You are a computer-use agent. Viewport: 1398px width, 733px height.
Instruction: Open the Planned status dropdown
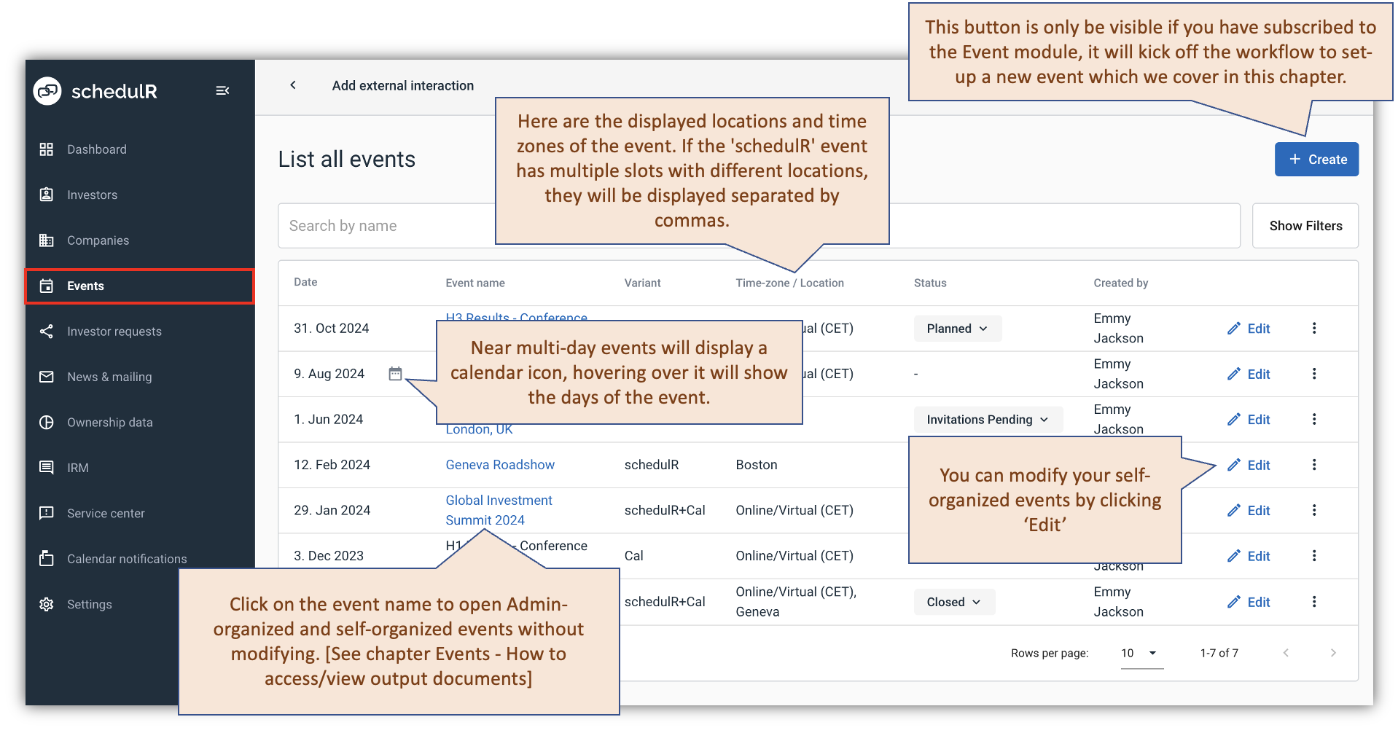click(x=957, y=328)
